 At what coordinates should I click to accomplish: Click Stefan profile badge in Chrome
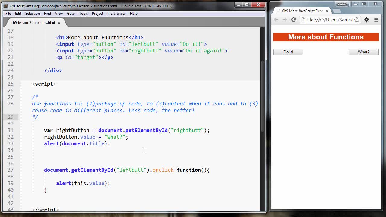click(x=342, y=4)
